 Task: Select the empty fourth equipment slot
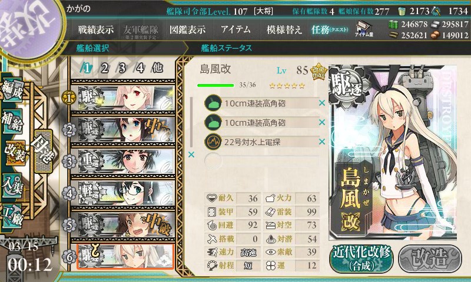261,161
